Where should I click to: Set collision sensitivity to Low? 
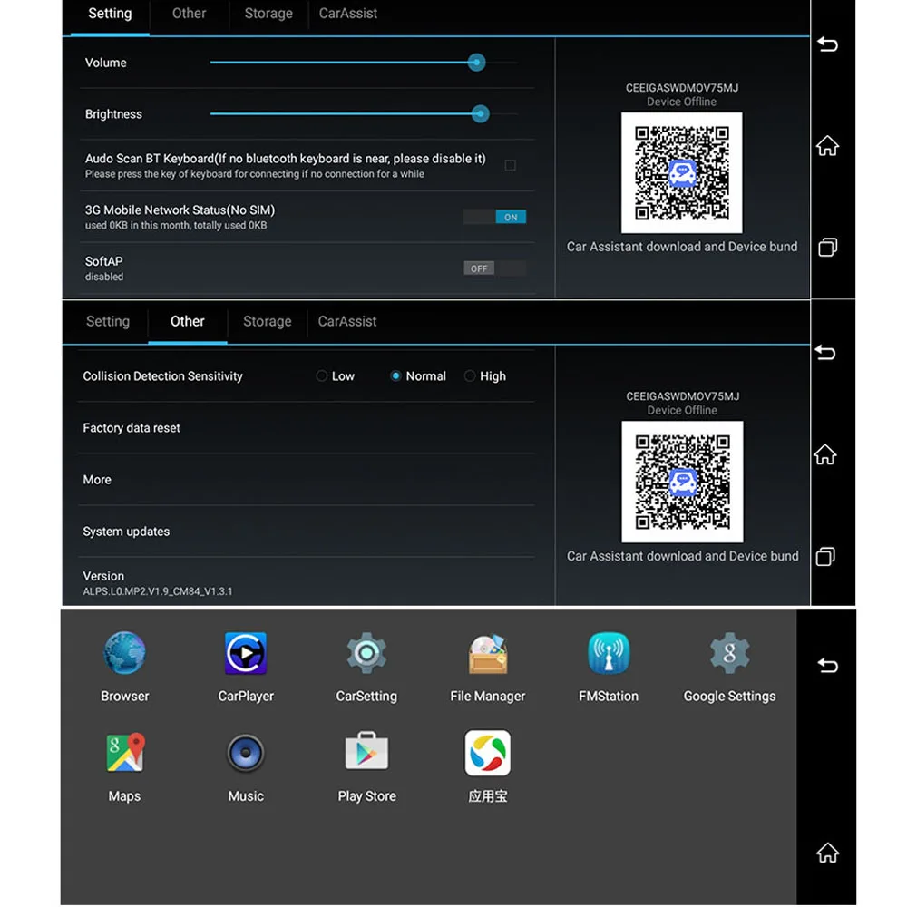336,376
